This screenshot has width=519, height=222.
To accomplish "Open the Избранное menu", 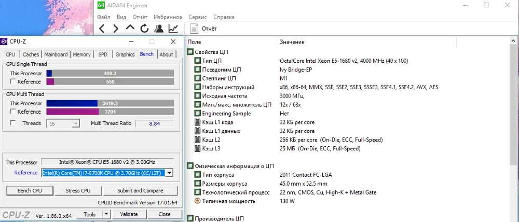I will point(168,17).
